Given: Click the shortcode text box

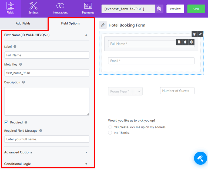Looking at the screenshot, I should (128, 9).
